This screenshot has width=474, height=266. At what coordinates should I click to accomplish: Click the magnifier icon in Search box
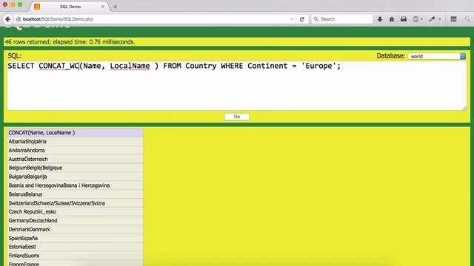click(x=316, y=19)
